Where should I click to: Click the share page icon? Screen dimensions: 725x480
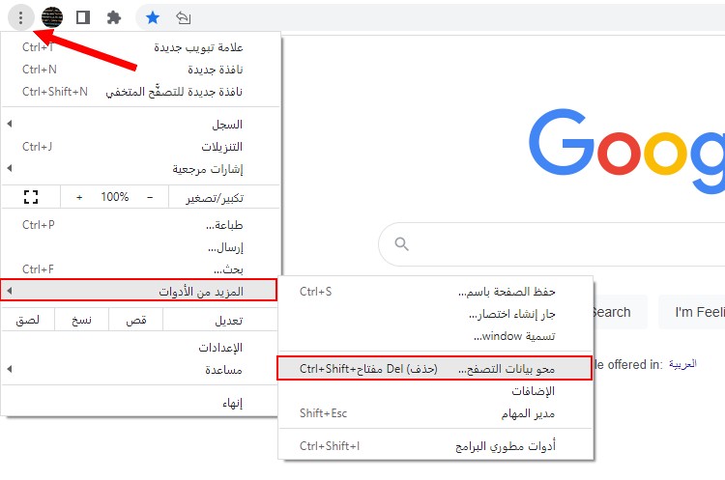[x=184, y=17]
